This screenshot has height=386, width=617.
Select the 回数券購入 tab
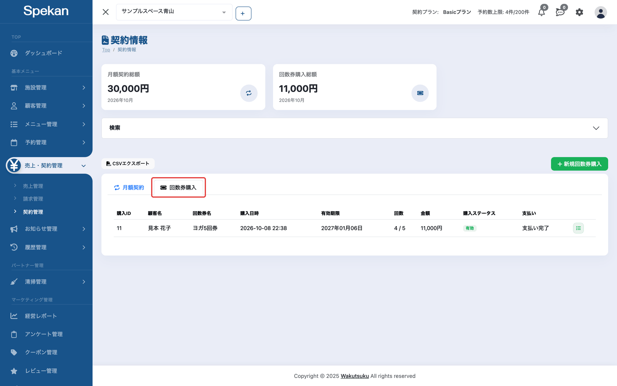click(x=179, y=188)
